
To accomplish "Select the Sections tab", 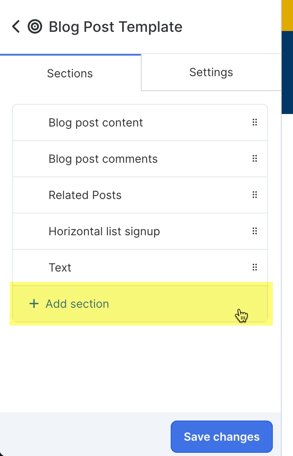I will tap(69, 73).
